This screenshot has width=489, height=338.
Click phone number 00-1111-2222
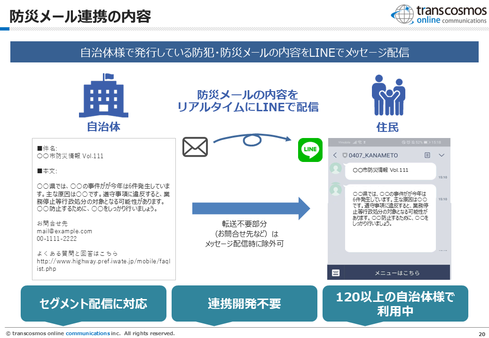click(x=56, y=239)
